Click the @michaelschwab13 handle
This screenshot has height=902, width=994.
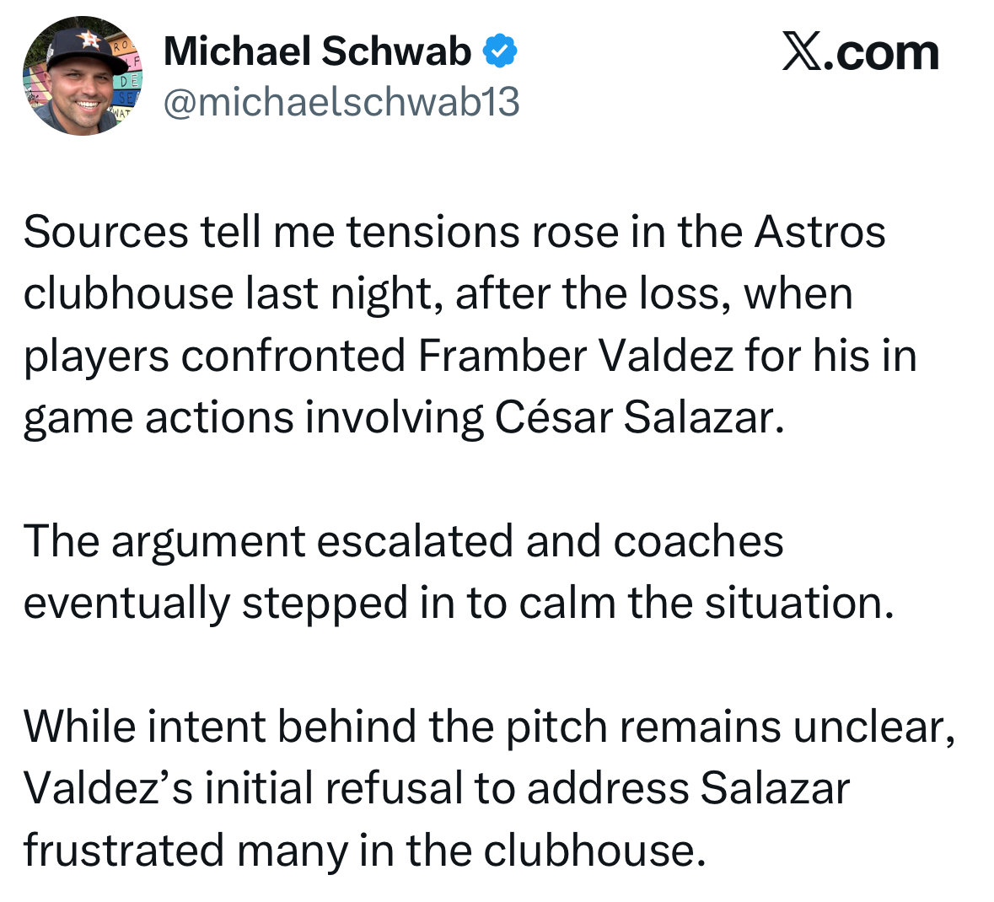point(341,101)
